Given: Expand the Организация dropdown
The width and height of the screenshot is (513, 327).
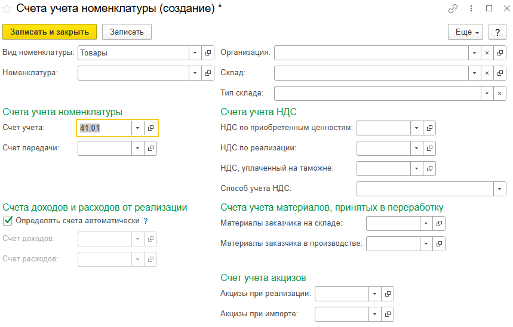Looking at the screenshot, I should click(x=474, y=53).
